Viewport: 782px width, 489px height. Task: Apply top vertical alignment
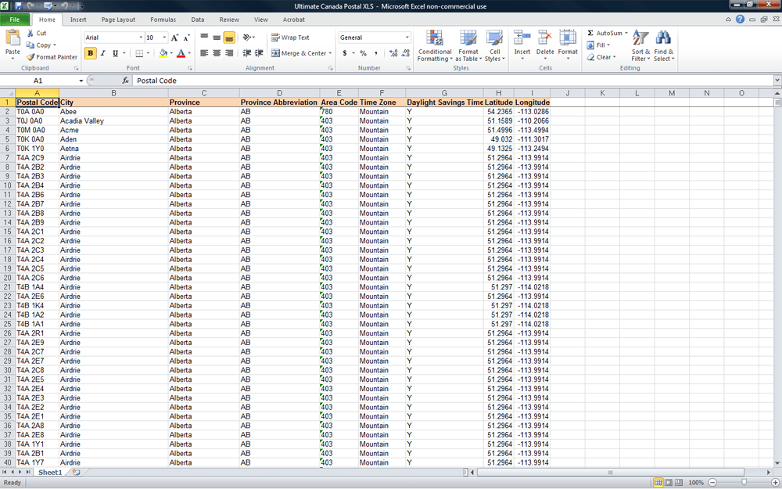pyautogui.click(x=204, y=38)
